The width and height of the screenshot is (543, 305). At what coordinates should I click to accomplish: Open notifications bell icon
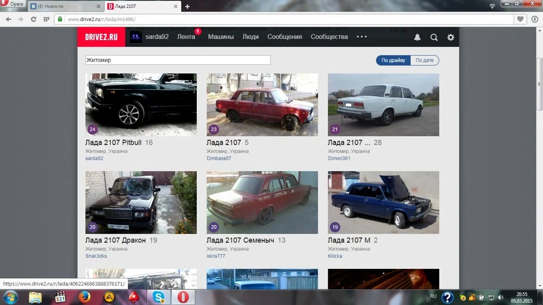click(x=417, y=37)
